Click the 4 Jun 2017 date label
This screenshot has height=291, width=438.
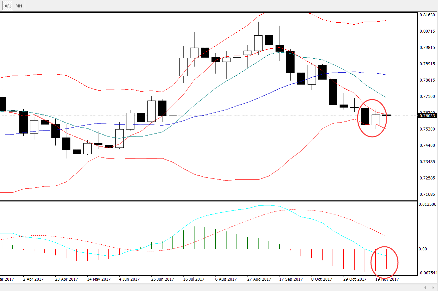[130, 279]
